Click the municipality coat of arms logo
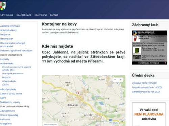 coord(3,6)
